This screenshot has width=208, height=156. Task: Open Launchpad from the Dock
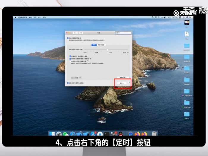[x=59, y=134]
